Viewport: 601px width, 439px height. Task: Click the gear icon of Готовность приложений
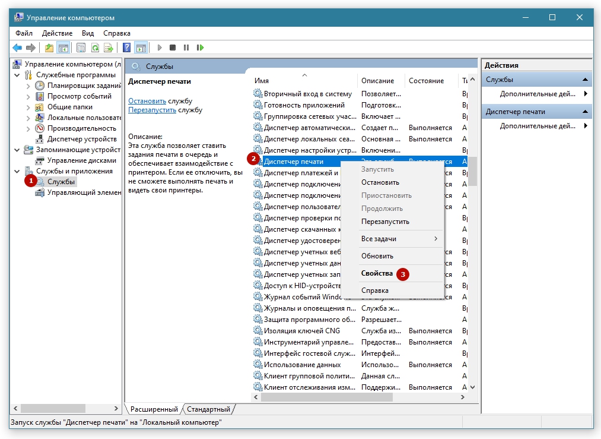click(x=257, y=105)
